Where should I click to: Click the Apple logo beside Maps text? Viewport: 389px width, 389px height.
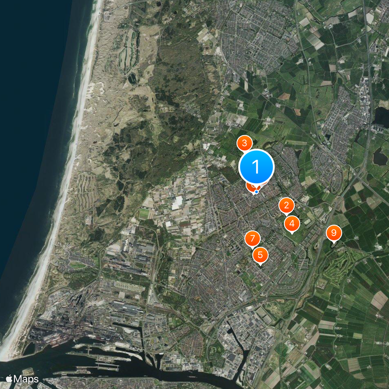click(9, 379)
